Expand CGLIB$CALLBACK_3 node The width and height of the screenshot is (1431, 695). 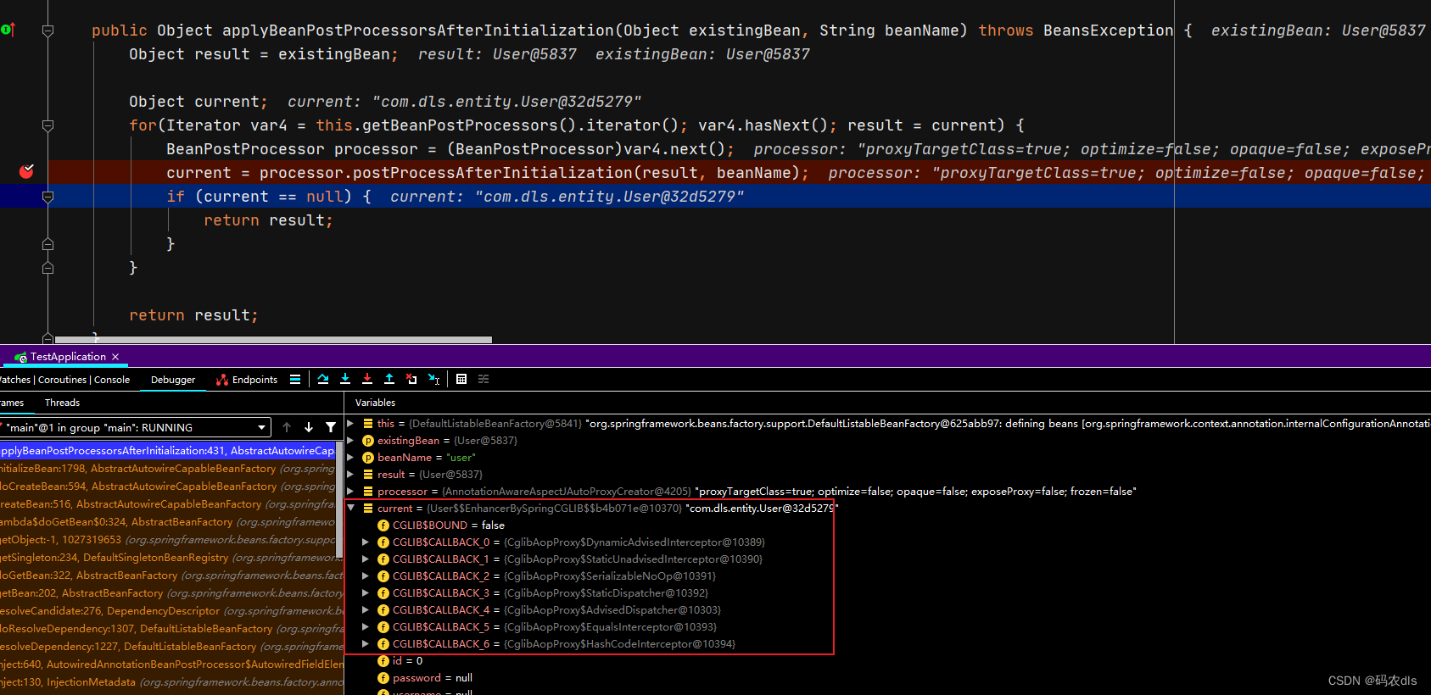(366, 592)
